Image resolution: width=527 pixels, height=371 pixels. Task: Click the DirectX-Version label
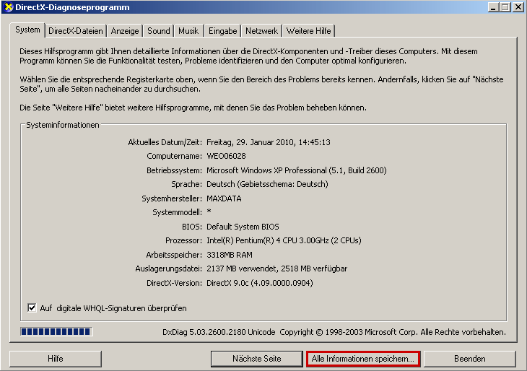(x=174, y=283)
